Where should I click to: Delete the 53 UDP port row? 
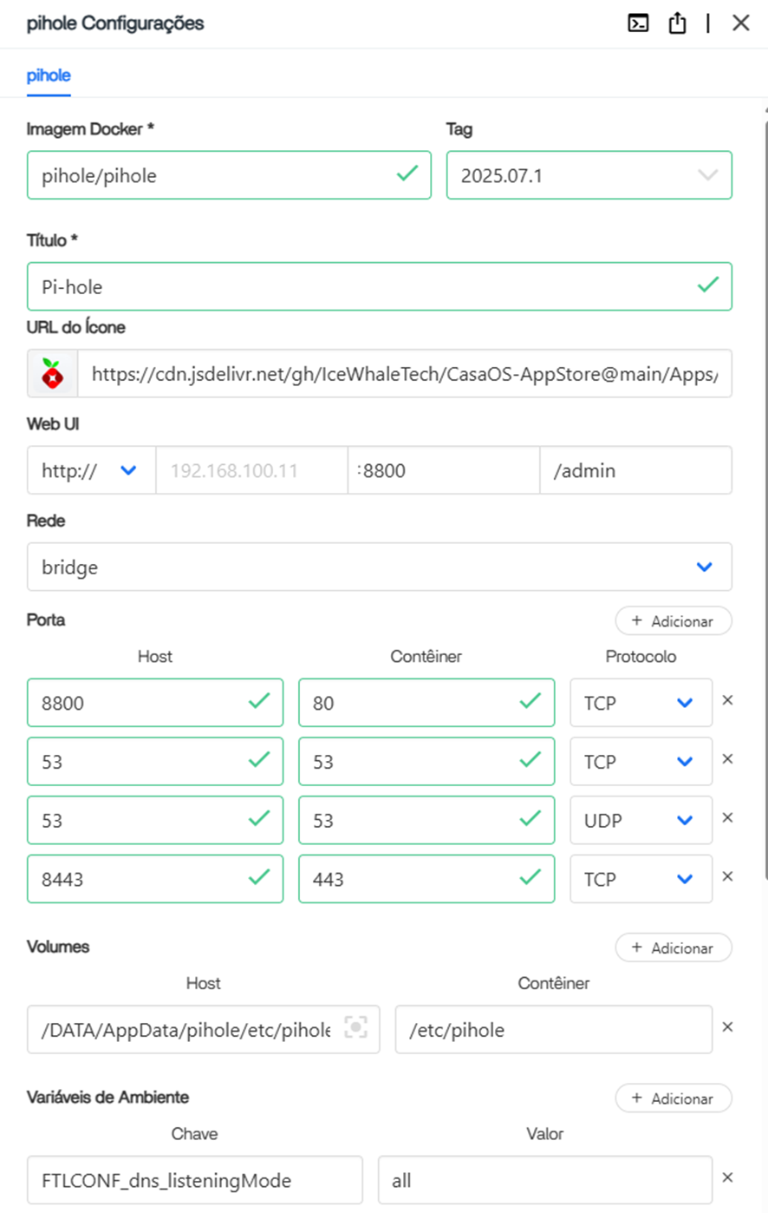pos(727,818)
